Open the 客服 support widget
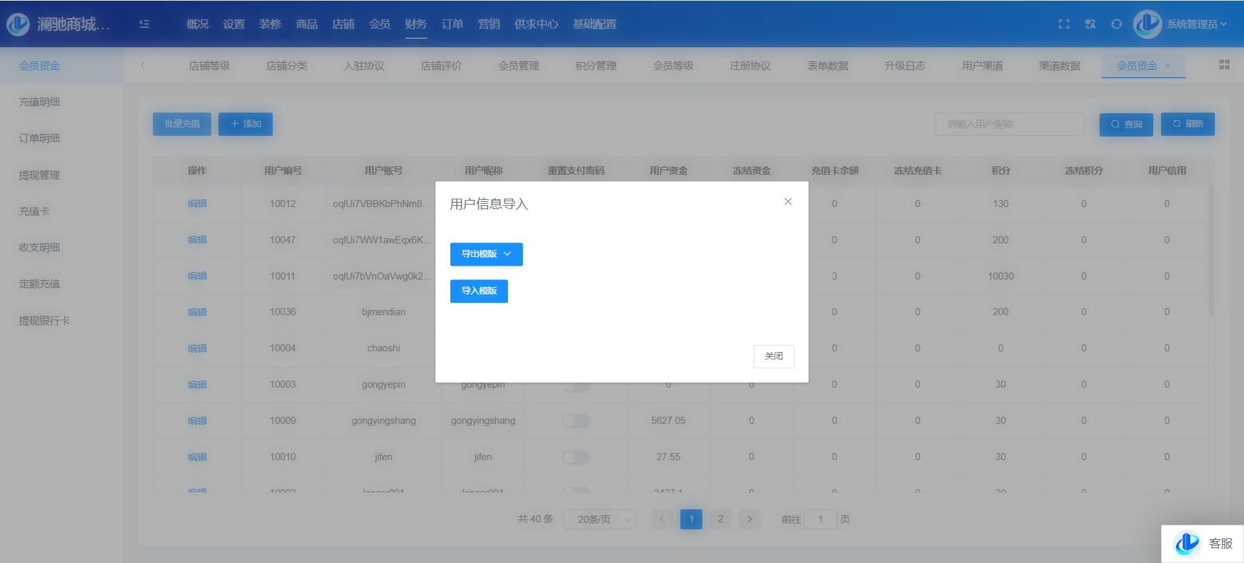Viewport: 1244px width, 563px height. click(x=1203, y=544)
